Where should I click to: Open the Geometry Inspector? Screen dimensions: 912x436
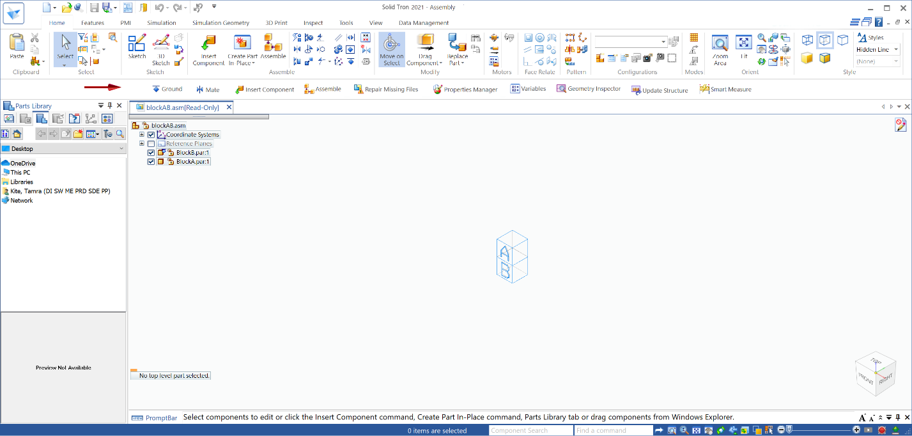click(x=589, y=89)
